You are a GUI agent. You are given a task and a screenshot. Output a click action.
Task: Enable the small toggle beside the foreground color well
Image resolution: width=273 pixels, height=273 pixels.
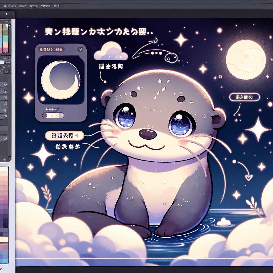(x=6, y=62)
